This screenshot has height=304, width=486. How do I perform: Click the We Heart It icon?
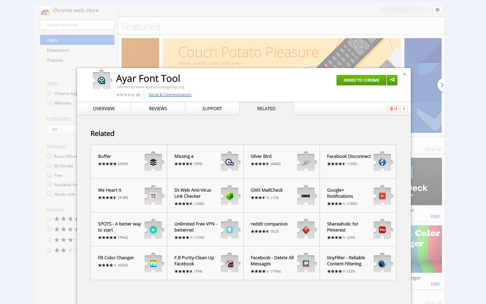coord(153,196)
